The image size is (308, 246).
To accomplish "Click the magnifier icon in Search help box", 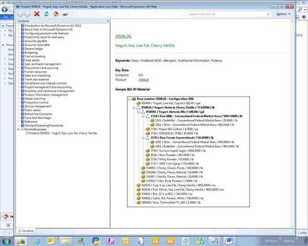I will (x=268, y=14).
